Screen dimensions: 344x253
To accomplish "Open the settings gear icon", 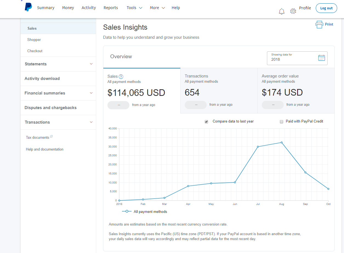I will tap(293, 11).
